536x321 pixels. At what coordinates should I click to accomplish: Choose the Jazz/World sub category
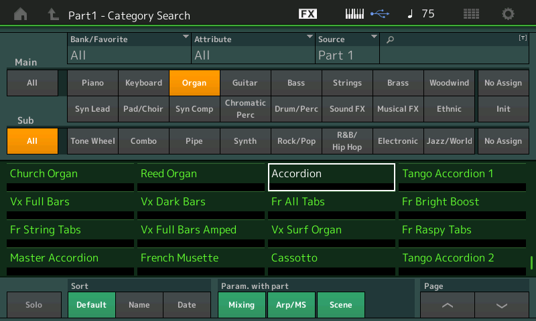point(449,141)
